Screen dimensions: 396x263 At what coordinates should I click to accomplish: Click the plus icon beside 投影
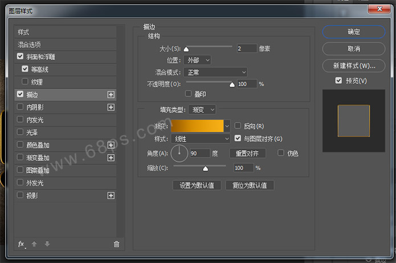tap(111, 196)
